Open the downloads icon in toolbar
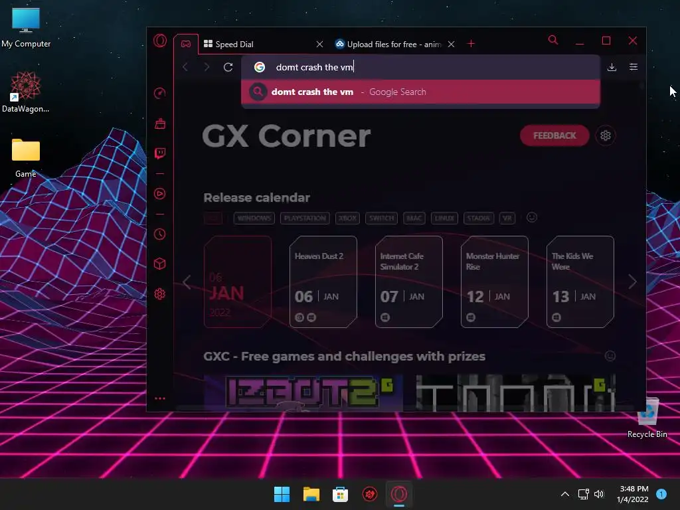The image size is (680, 510). tap(612, 67)
